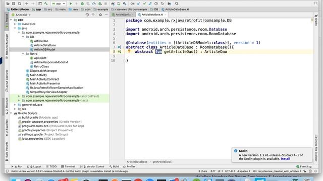323x181 pixels.
Task: Click the Make Project hammer icon
Action: (x=46, y=4)
